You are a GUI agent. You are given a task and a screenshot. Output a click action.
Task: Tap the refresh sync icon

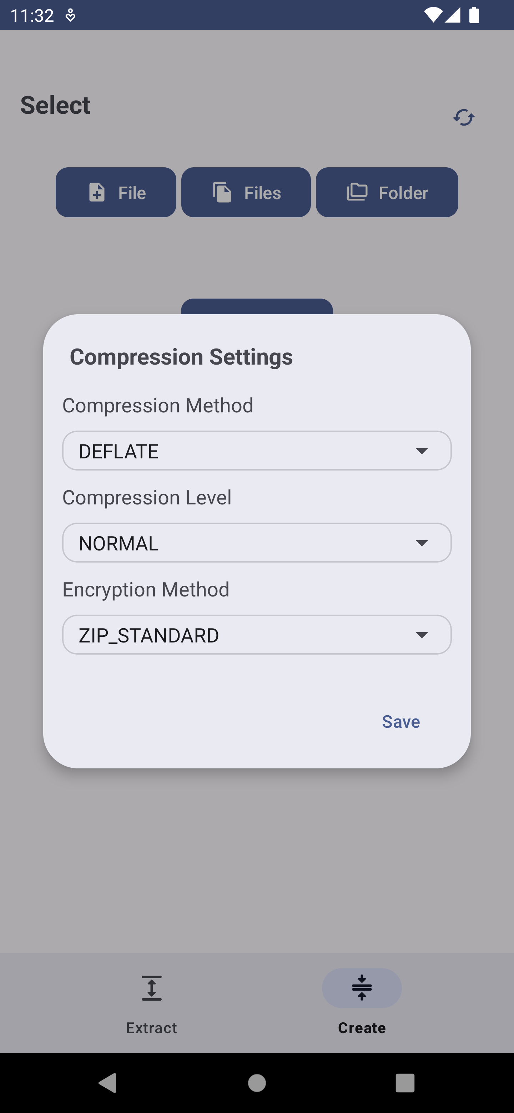point(464,117)
